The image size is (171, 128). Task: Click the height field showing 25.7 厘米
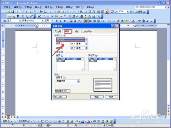78,48
